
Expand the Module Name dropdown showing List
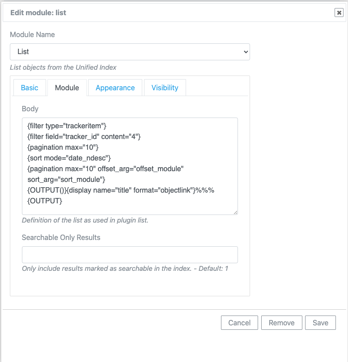tap(130, 52)
